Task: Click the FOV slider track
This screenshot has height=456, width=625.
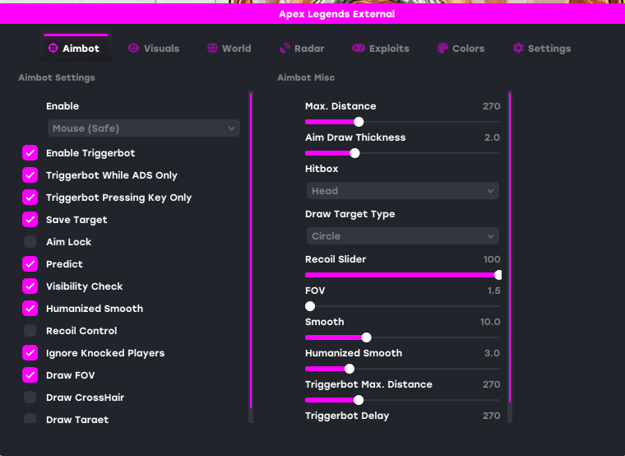Action: [x=402, y=306]
